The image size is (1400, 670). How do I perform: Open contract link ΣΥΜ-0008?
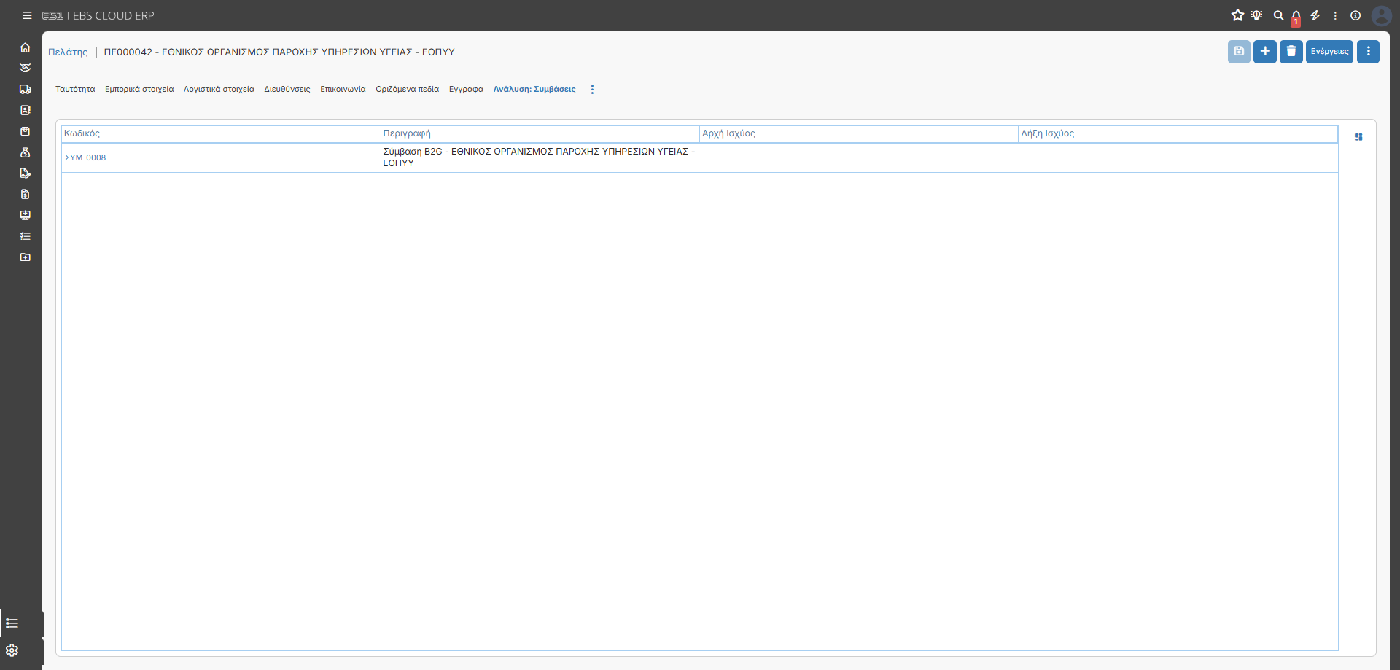click(x=85, y=157)
